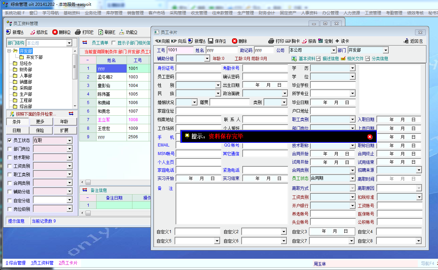This screenshot has height=270, width=438.
Task: Click the 身份证号 input field
Action: pyautogui.click(x=198, y=68)
